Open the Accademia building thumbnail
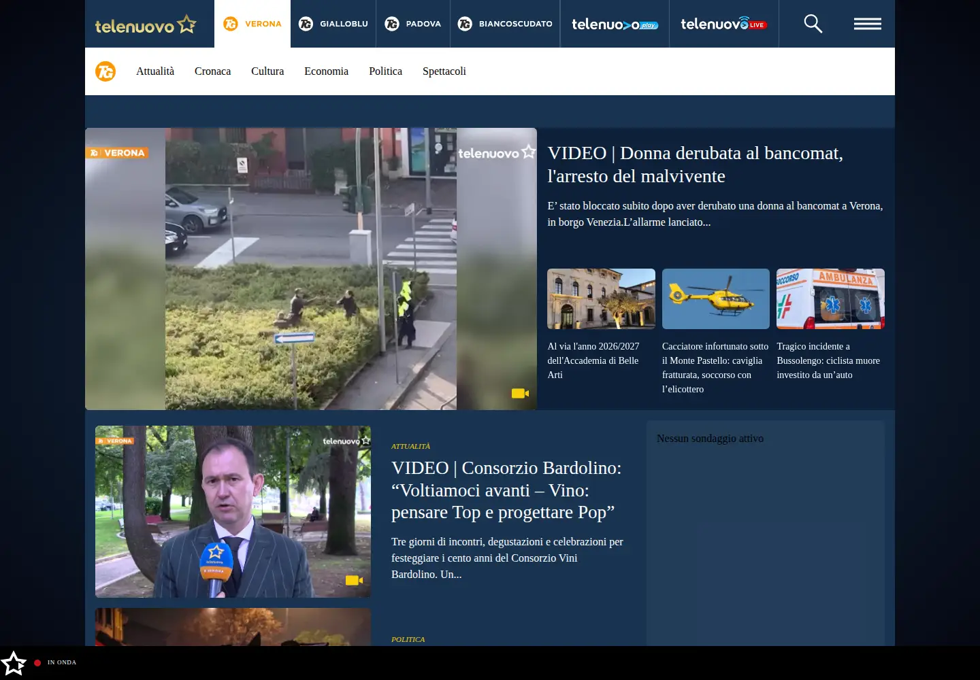 (x=602, y=299)
